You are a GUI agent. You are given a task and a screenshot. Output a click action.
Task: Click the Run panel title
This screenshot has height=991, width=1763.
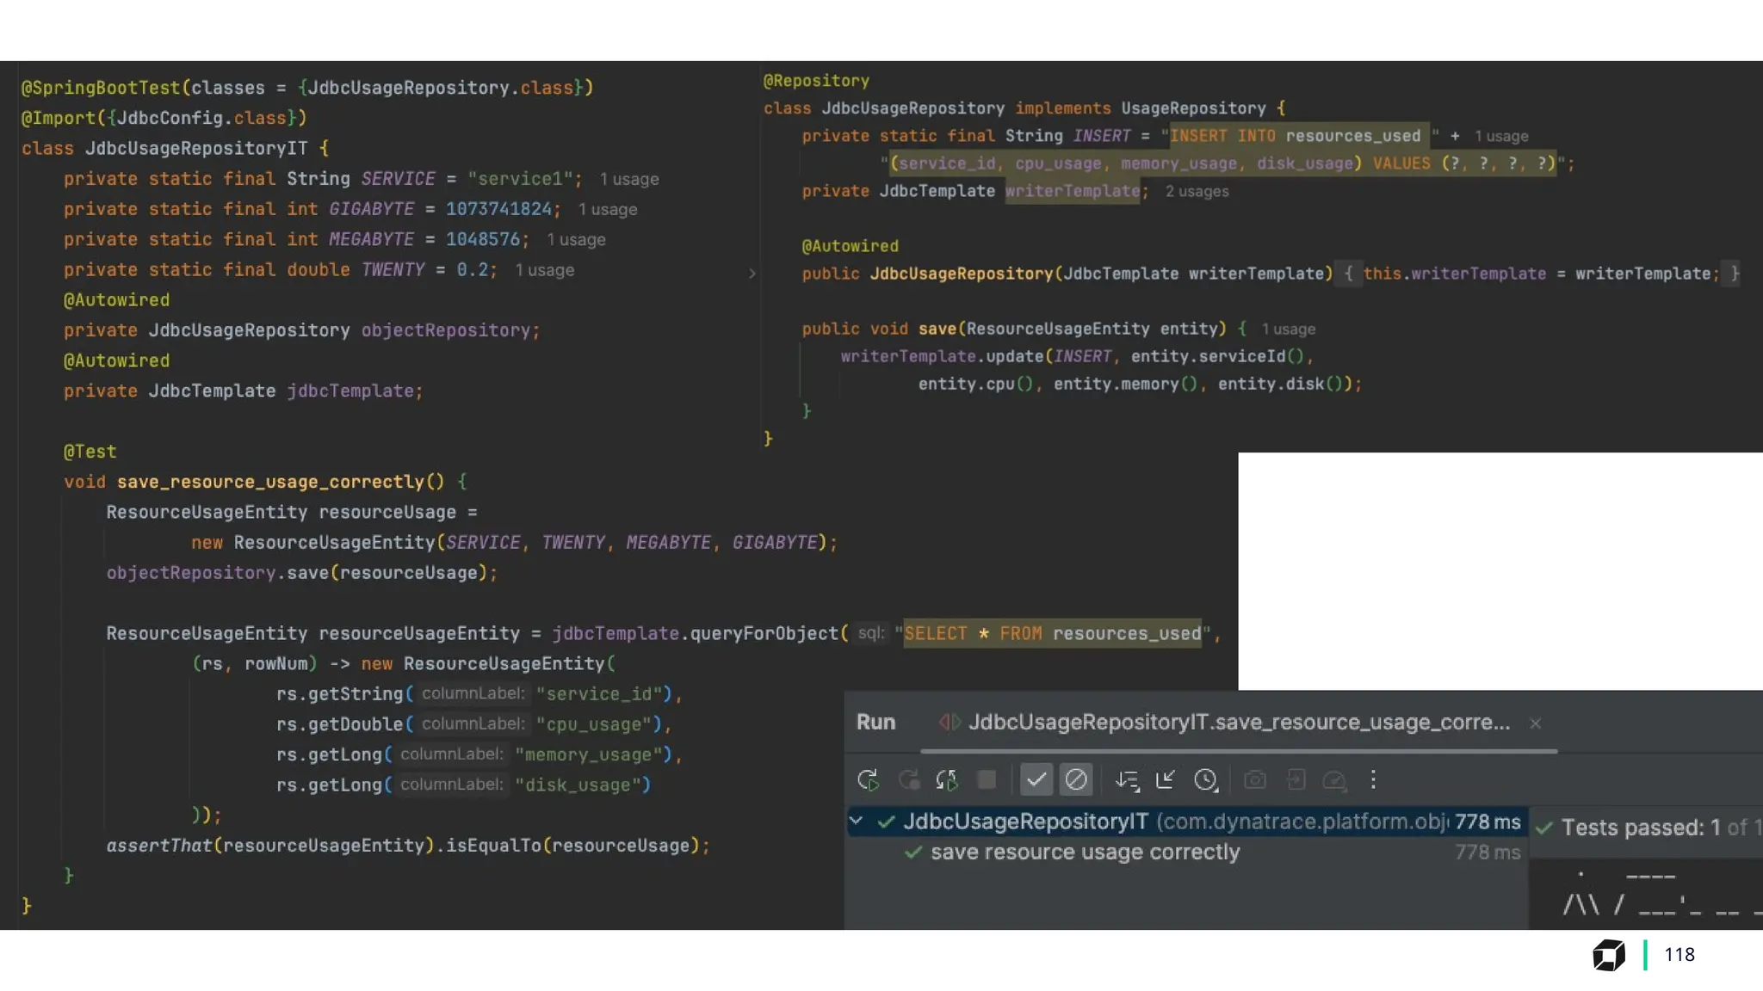pos(875,723)
